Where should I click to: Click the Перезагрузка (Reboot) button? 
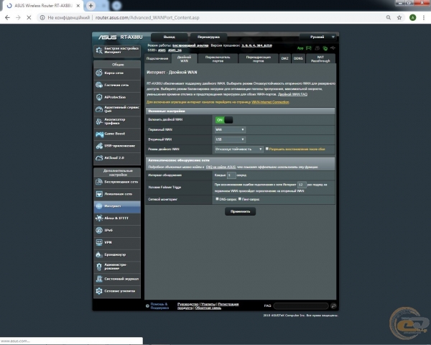[208, 37]
